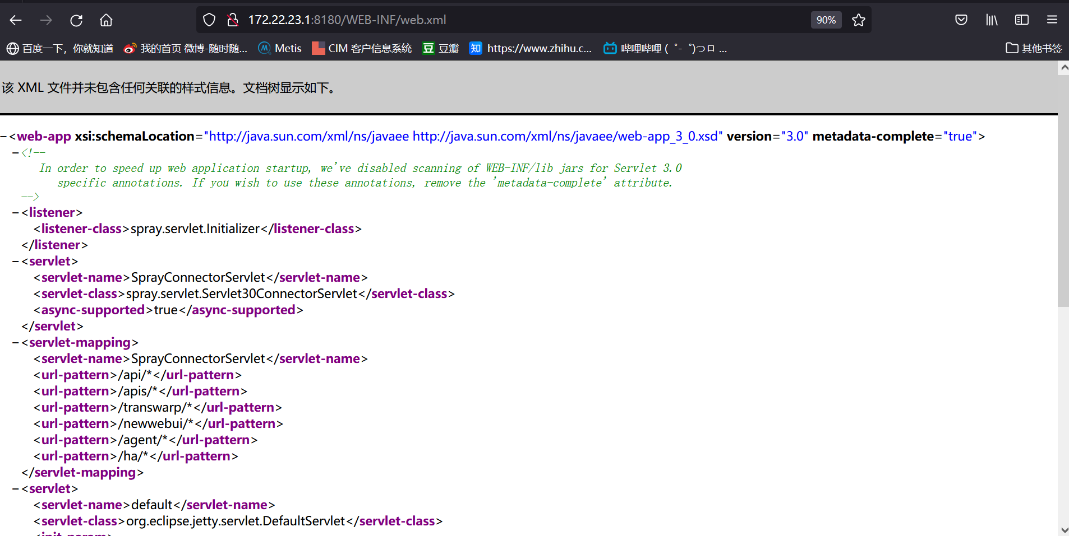Open the Firefox hamburger menu

(x=1051, y=19)
